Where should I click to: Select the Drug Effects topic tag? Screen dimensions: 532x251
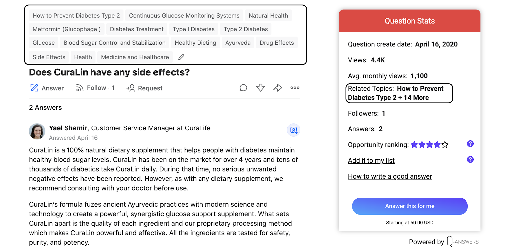pos(277,43)
